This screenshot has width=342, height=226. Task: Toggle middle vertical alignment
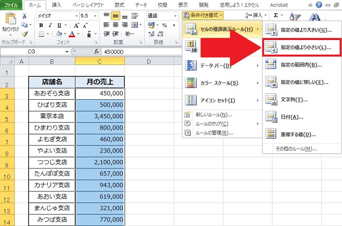pyautogui.click(x=115, y=16)
